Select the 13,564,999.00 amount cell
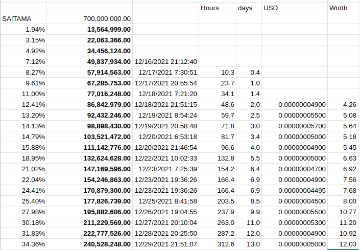Image resolution: width=360 pixels, height=250 pixels. (x=89, y=30)
